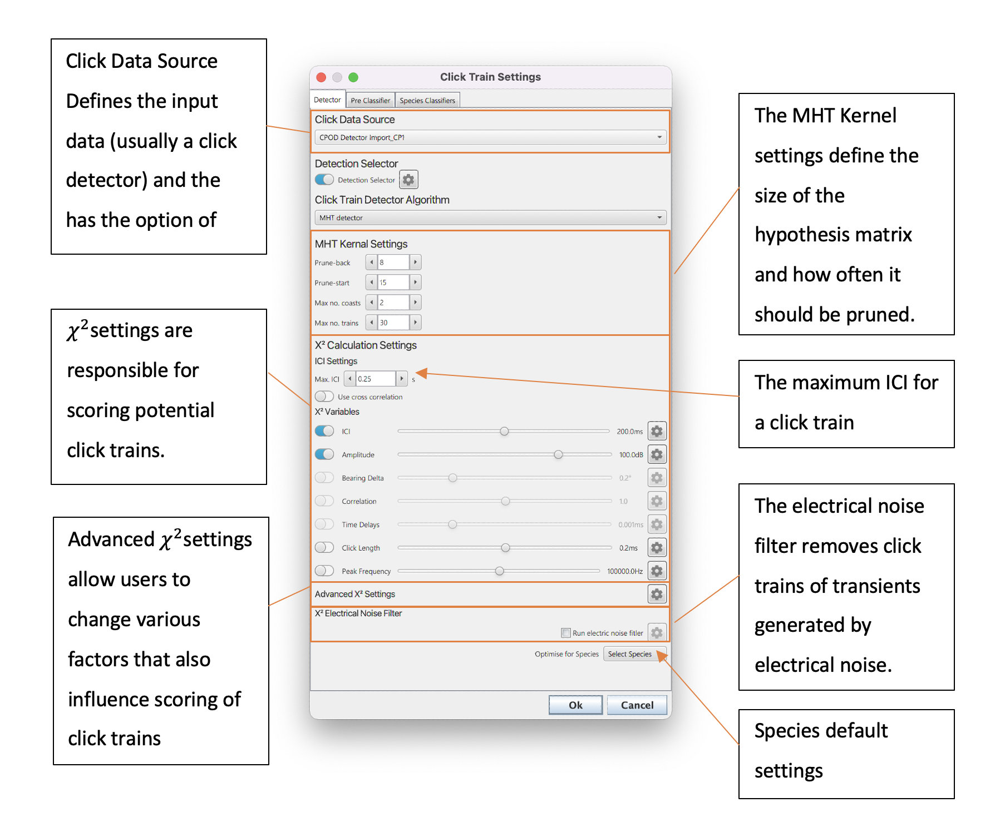This screenshot has height=822, width=1005.
Task: Decrease Max. ICI value
Action: (349, 379)
